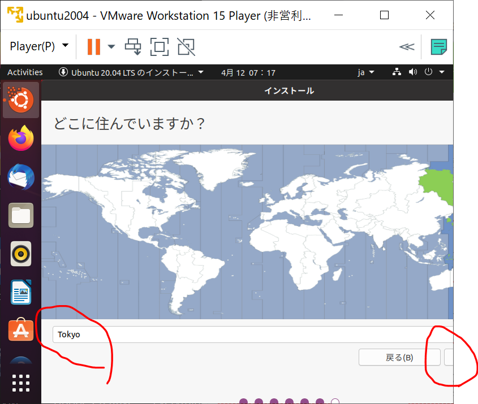Collapse toolbar with double chevron icon
Image resolution: width=478 pixels, height=404 pixels.
[x=407, y=46]
